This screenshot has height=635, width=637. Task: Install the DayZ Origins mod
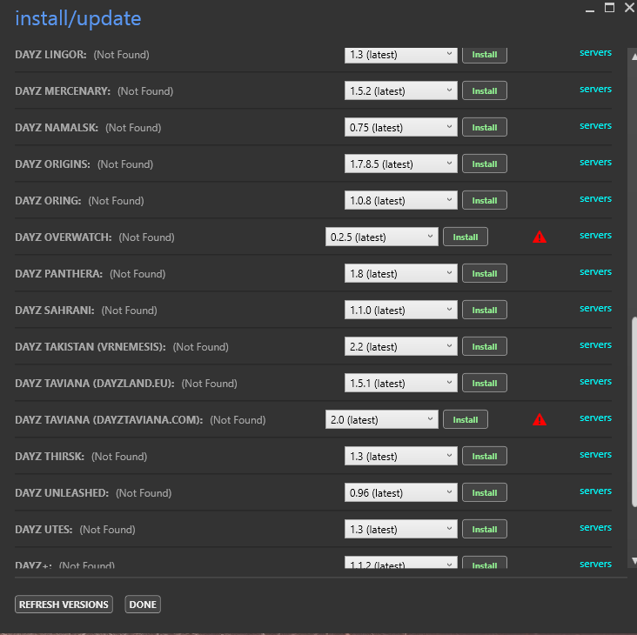484,164
